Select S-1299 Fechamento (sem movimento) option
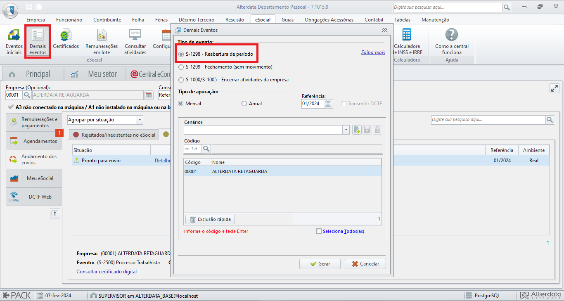The image size is (564, 301). coord(225,67)
